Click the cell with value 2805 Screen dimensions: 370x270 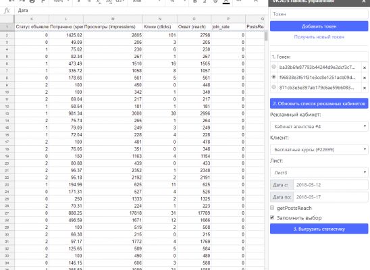tap(113, 35)
